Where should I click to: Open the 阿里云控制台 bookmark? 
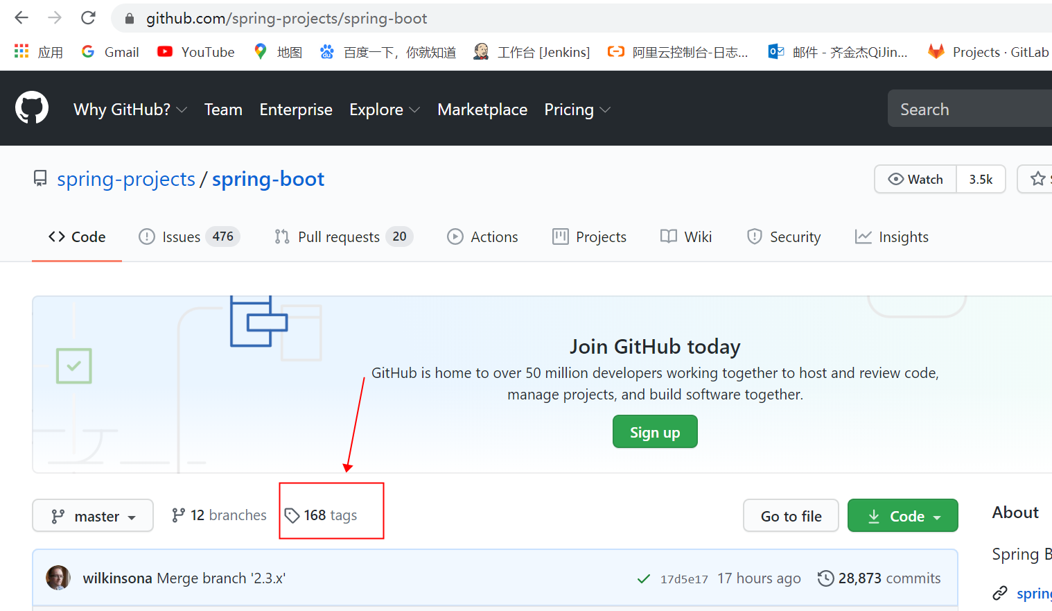tap(678, 52)
